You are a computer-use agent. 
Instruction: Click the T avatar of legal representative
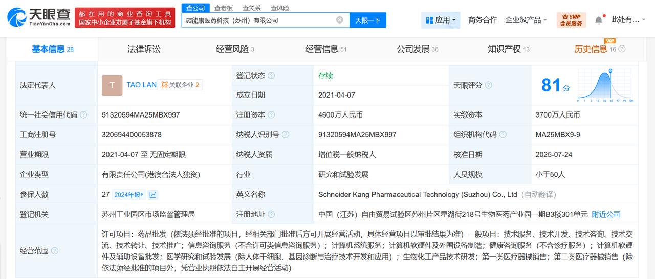(x=112, y=85)
